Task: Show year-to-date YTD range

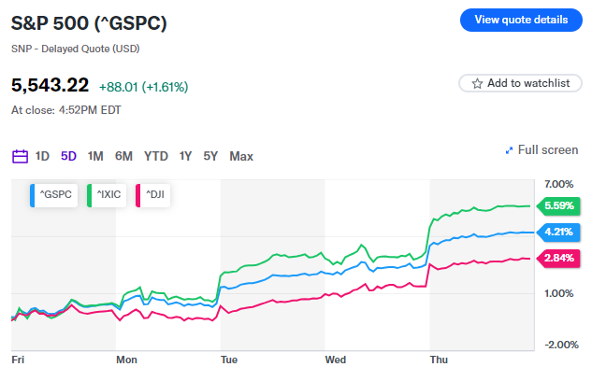Action: 156,156
